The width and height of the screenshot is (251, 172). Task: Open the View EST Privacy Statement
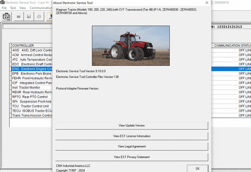point(131,157)
